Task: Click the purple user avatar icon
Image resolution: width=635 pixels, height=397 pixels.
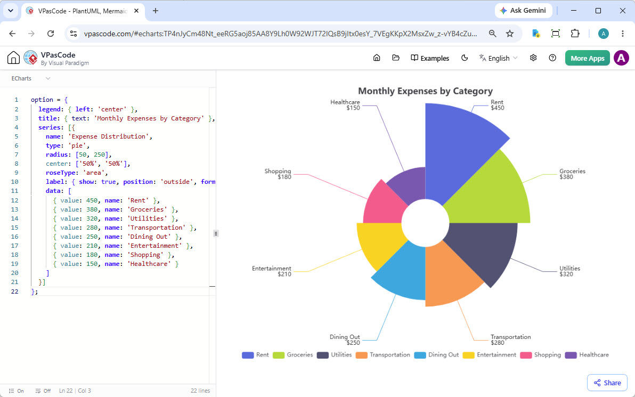Action: pos(621,58)
